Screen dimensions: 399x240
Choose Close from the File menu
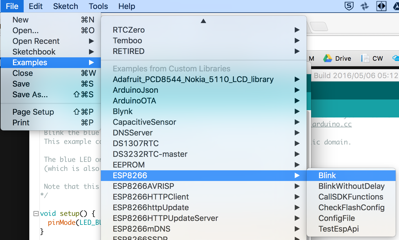pos(51,73)
